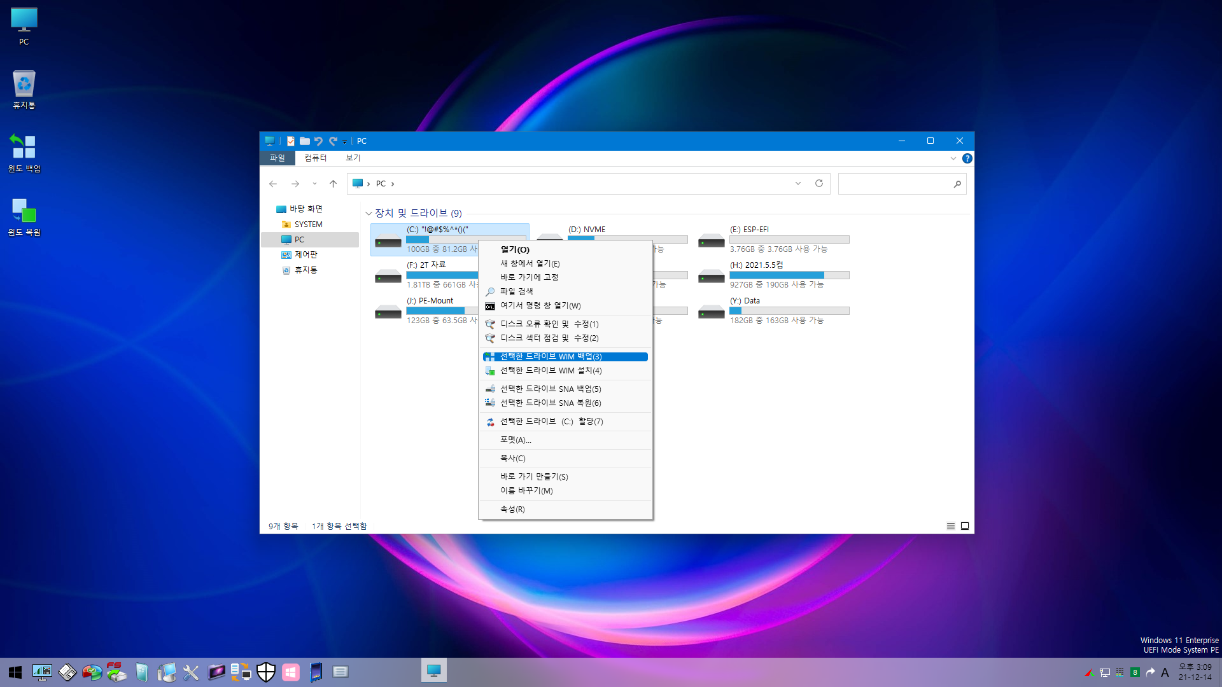This screenshot has height=687, width=1222.
Task: Choose 선택한 드라이브 SNA 백업(5)
Action: point(565,389)
